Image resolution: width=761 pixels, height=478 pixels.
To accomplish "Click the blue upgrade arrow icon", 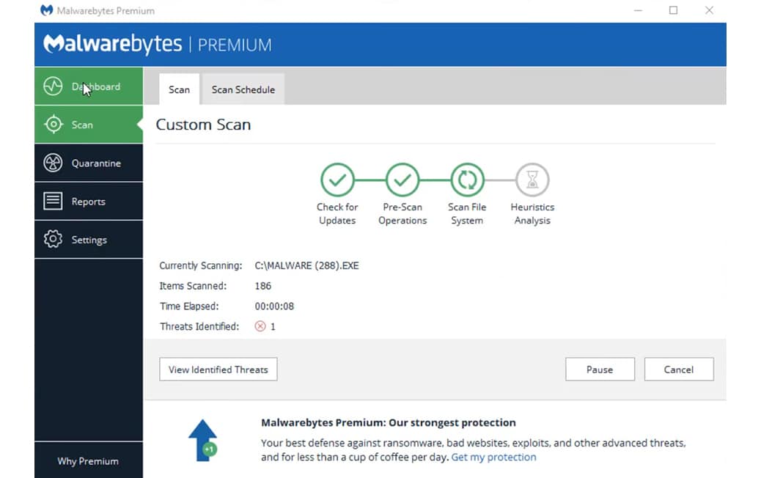I will 203,440.
